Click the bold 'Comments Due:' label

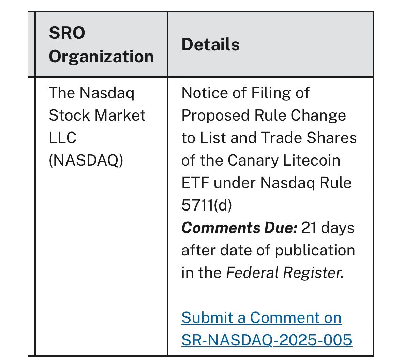239,228
